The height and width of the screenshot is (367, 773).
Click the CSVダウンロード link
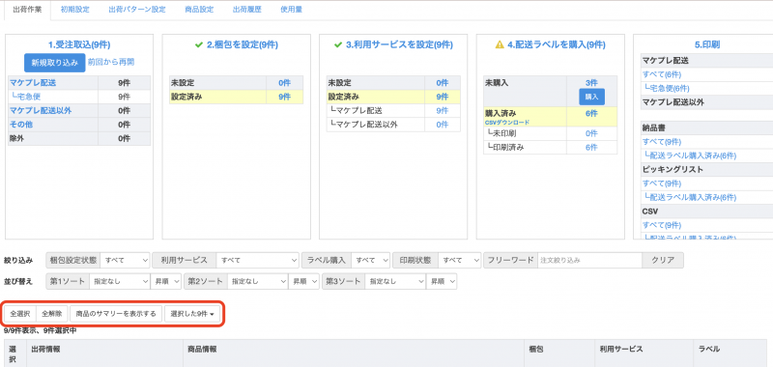click(506, 122)
